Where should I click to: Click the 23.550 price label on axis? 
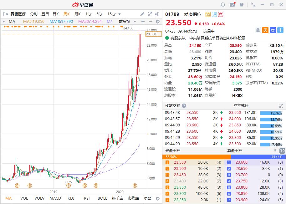click(153, 34)
